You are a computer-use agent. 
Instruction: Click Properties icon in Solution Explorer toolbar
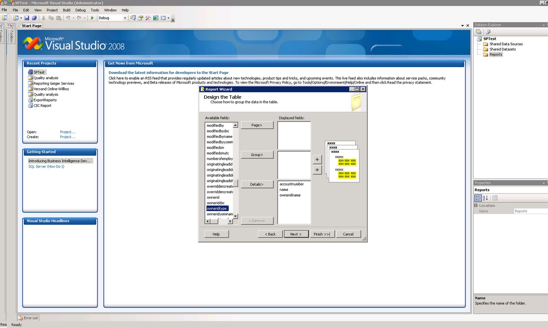(x=478, y=32)
